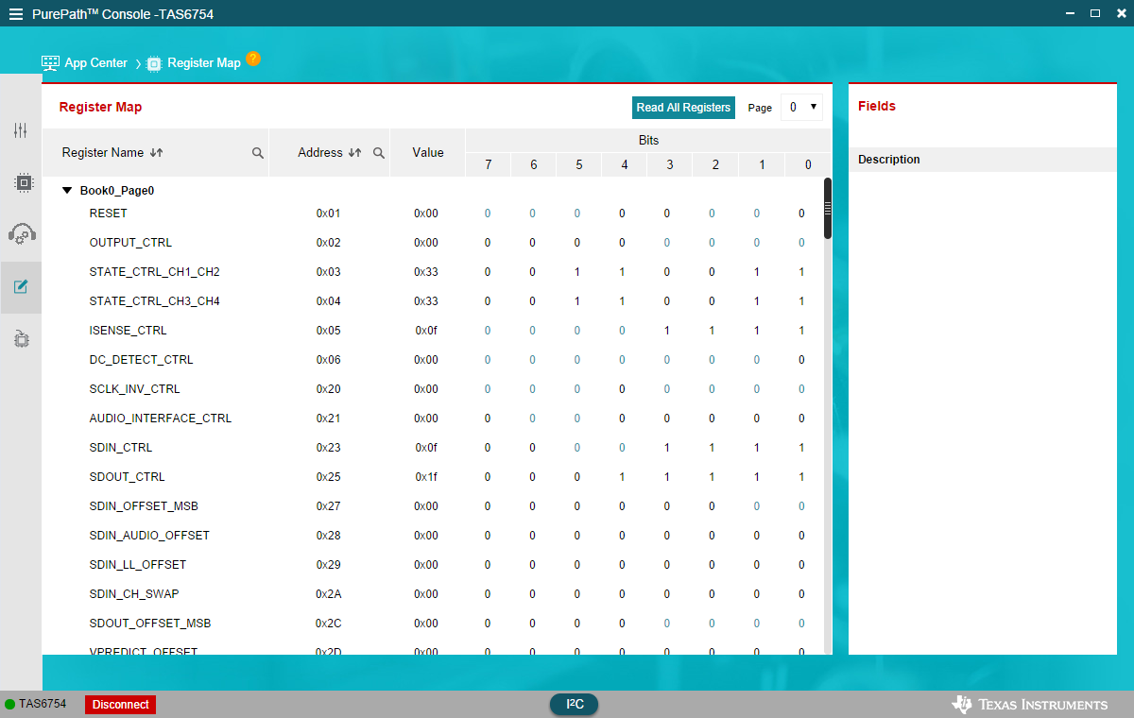Select the audio tuning sliders icon in sidebar
Image resolution: width=1134 pixels, height=718 pixels.
(x=20, y=130)
